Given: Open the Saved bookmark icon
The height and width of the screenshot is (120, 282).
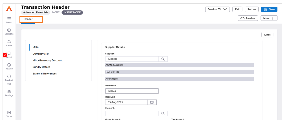Looking at the screenshot, I should 9,53.
